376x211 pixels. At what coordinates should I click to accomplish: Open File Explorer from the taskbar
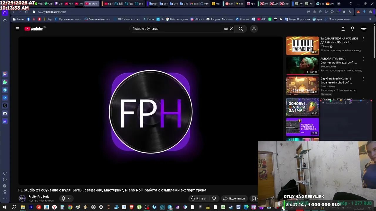[x=23, y=207]
